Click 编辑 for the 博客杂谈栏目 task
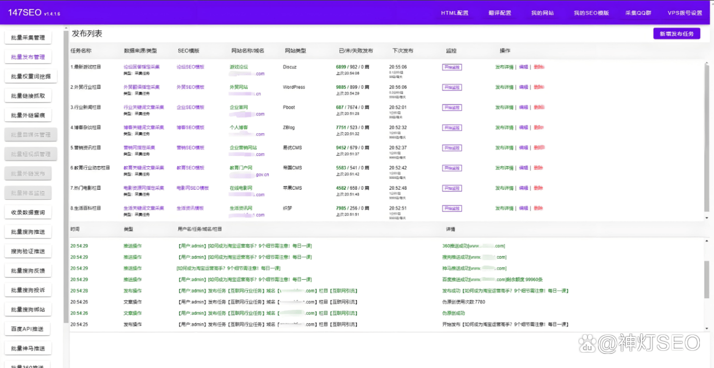Image resolution: width=714 pixels, height=368 pixels. [523, 128]
